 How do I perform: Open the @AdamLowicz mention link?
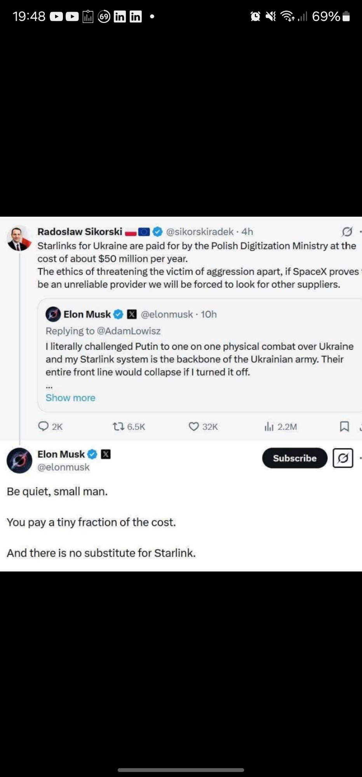coord(129,331)
